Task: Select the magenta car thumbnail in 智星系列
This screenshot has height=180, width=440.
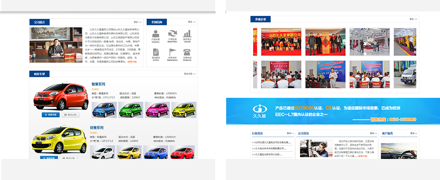Action: 157,110
